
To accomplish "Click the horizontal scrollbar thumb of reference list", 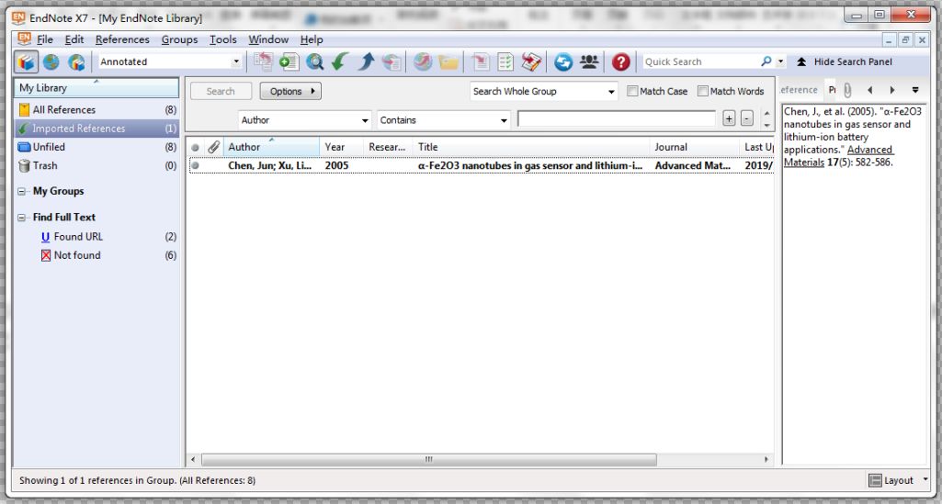I will click(429, 460).
